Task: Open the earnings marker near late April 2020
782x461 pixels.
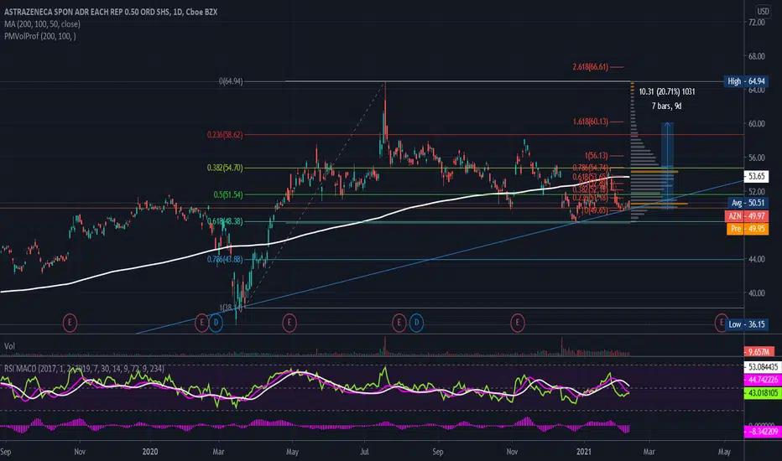Action: (289, 323)
